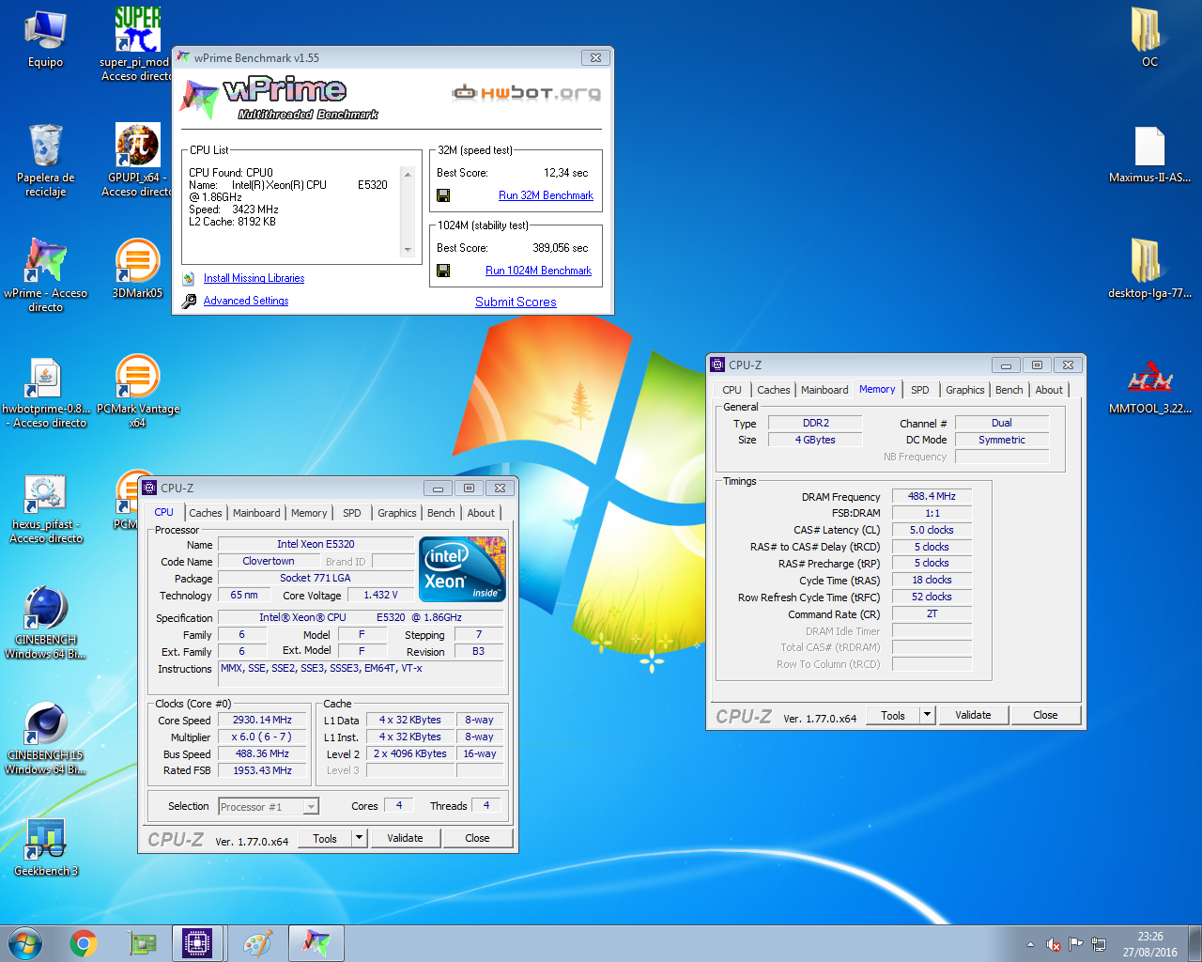Click Show desktop strip at taskbar end
This screenshot has width=1202, height=962.
(1195, 943)
